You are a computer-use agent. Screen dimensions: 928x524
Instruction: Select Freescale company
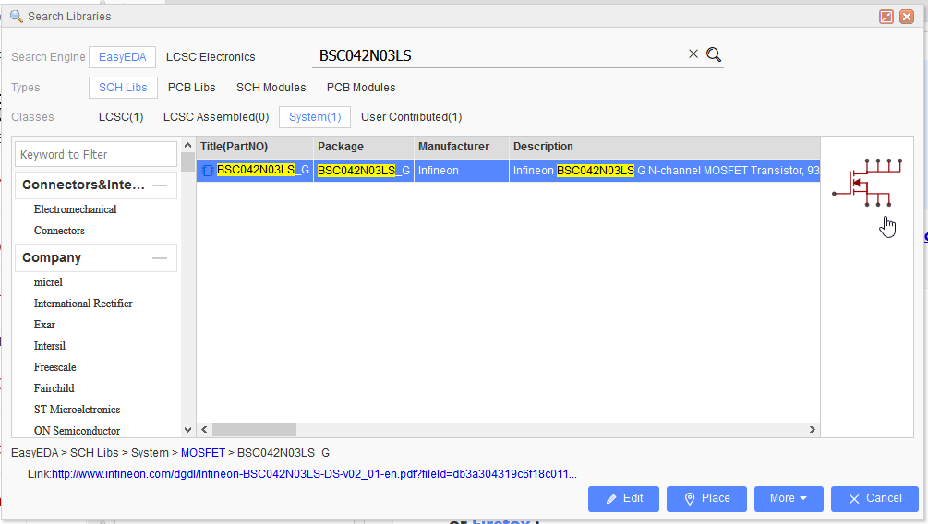tap(55, 367)
